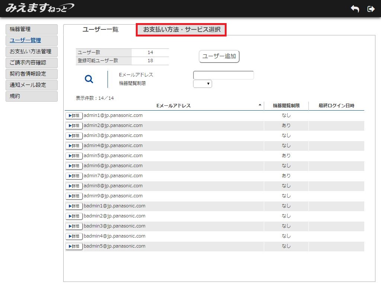Open details of badmin3@jp.panasonic.com row
The height and width of the screenshot is (286, 381).
pyautogui.click(x=74, y=226)
